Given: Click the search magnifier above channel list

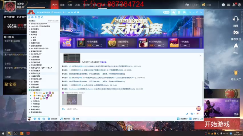Looking at the screenshot, I should (42, 17).
